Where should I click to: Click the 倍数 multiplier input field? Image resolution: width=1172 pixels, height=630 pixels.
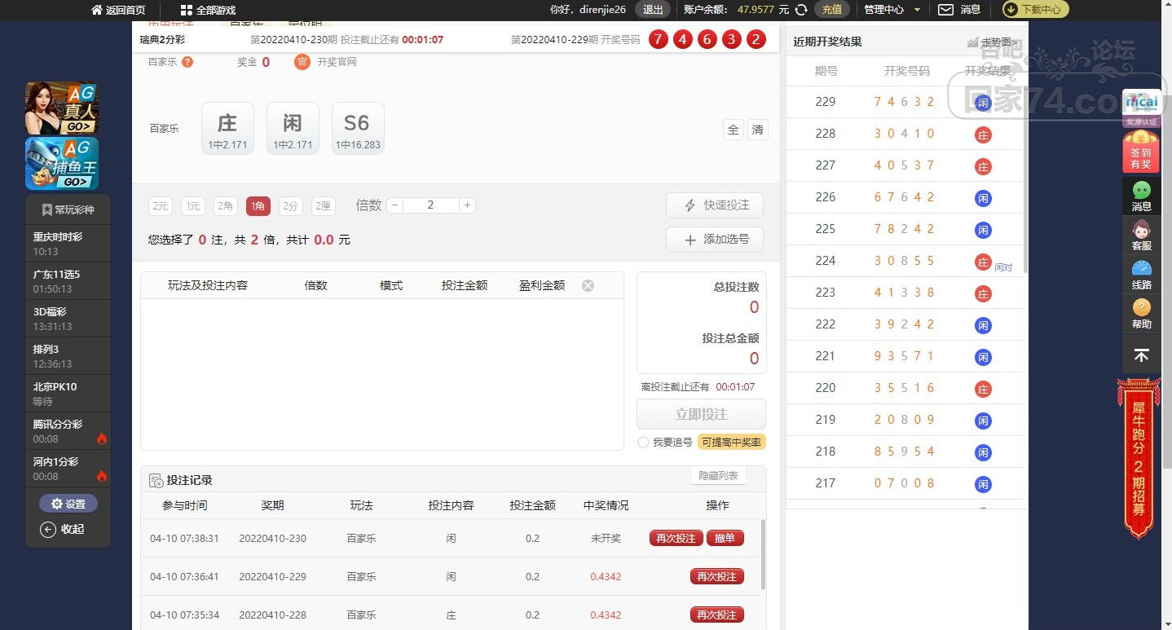point(431,205)
